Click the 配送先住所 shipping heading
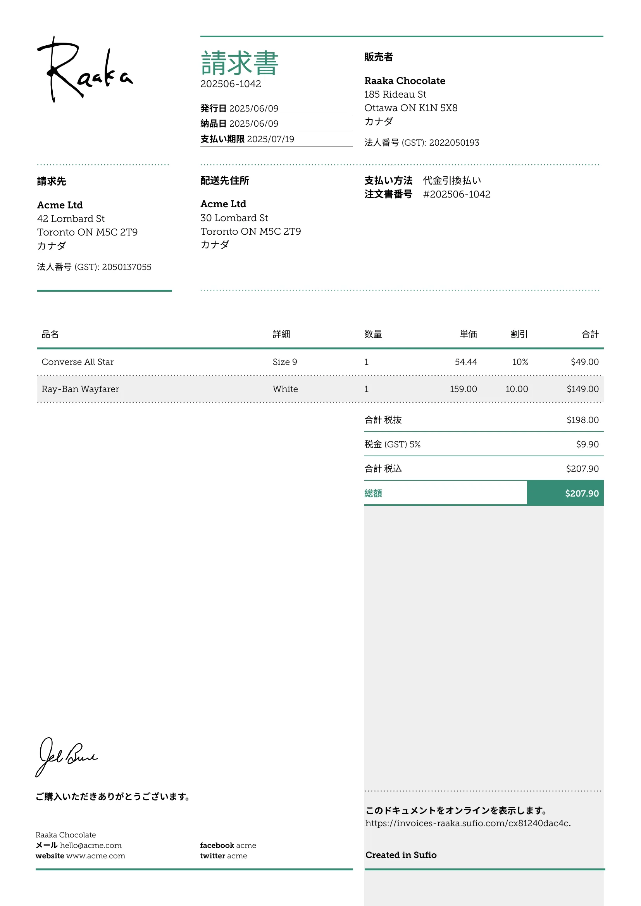This screenshot has width=641, height=906. (x=225, y=181)
